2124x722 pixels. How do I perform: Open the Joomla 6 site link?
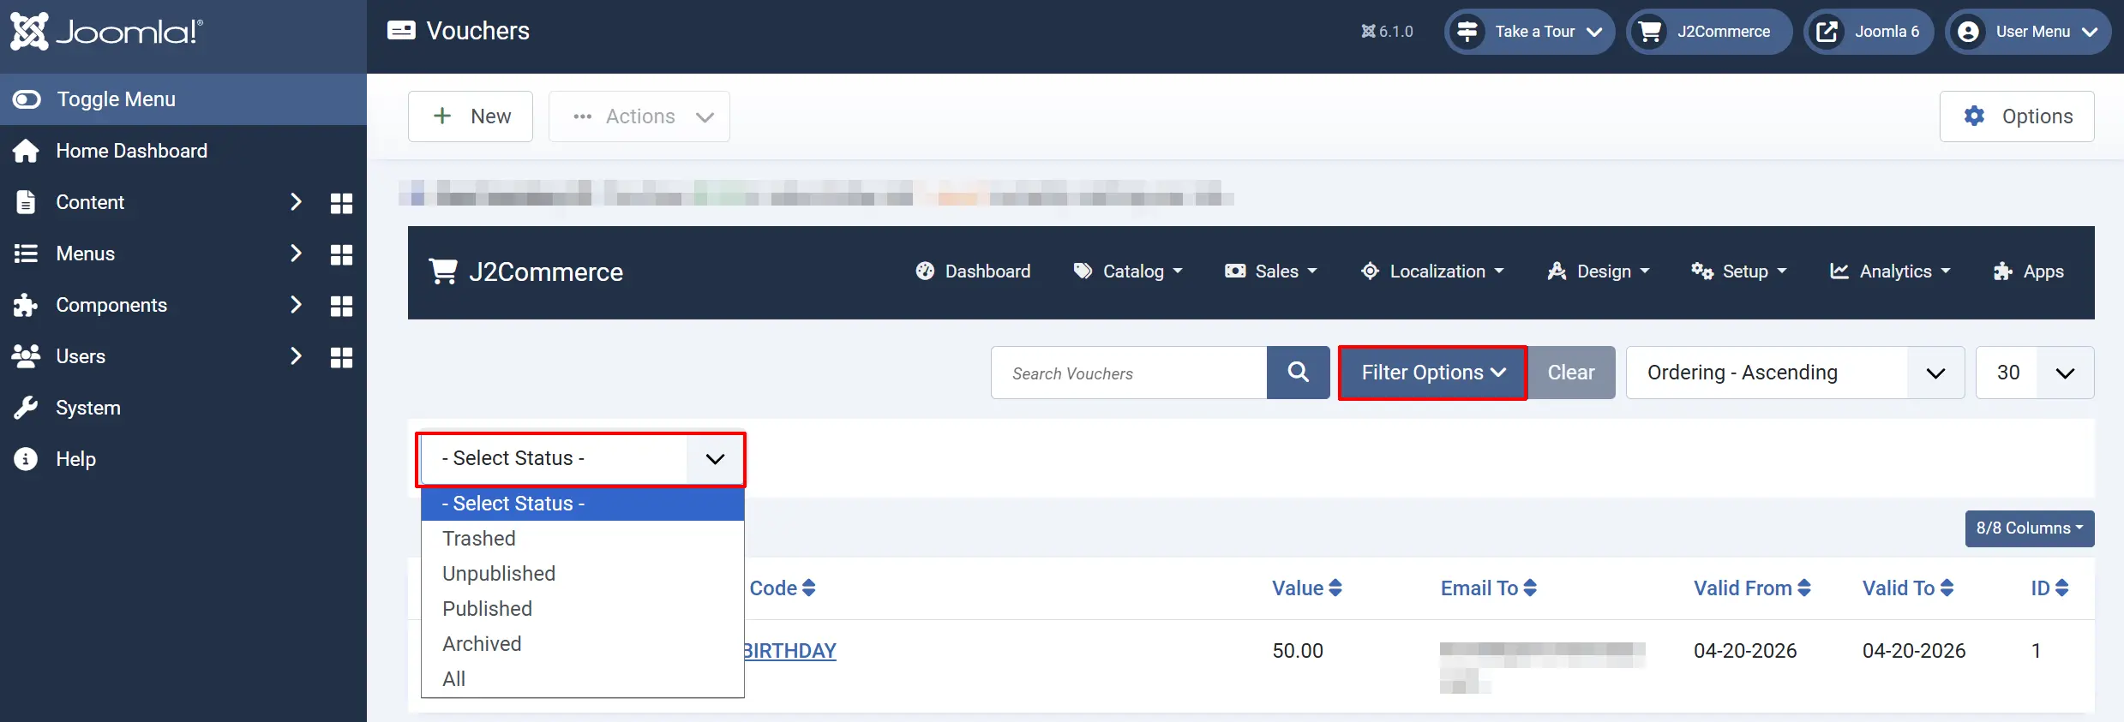pos(1869,32)
